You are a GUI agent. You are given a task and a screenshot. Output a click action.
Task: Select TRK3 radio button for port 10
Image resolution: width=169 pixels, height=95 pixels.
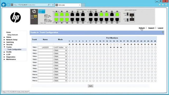pyautogui.click(x=100, y=53)
